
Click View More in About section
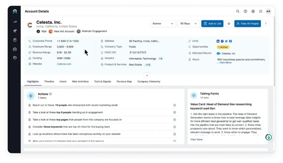click(x=225, y=62)
